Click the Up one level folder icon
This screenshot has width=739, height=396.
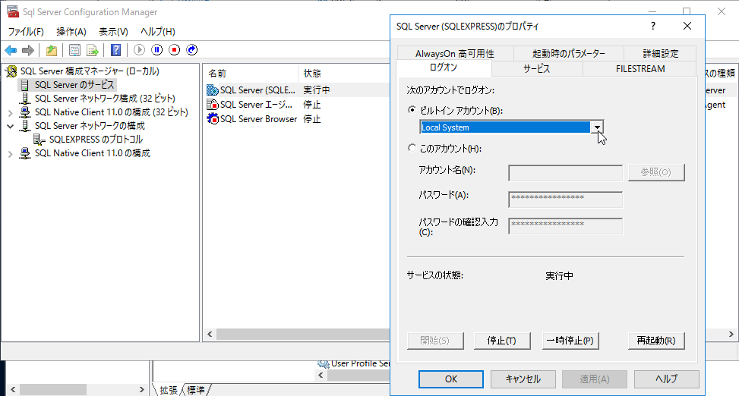tap(51, 50)
